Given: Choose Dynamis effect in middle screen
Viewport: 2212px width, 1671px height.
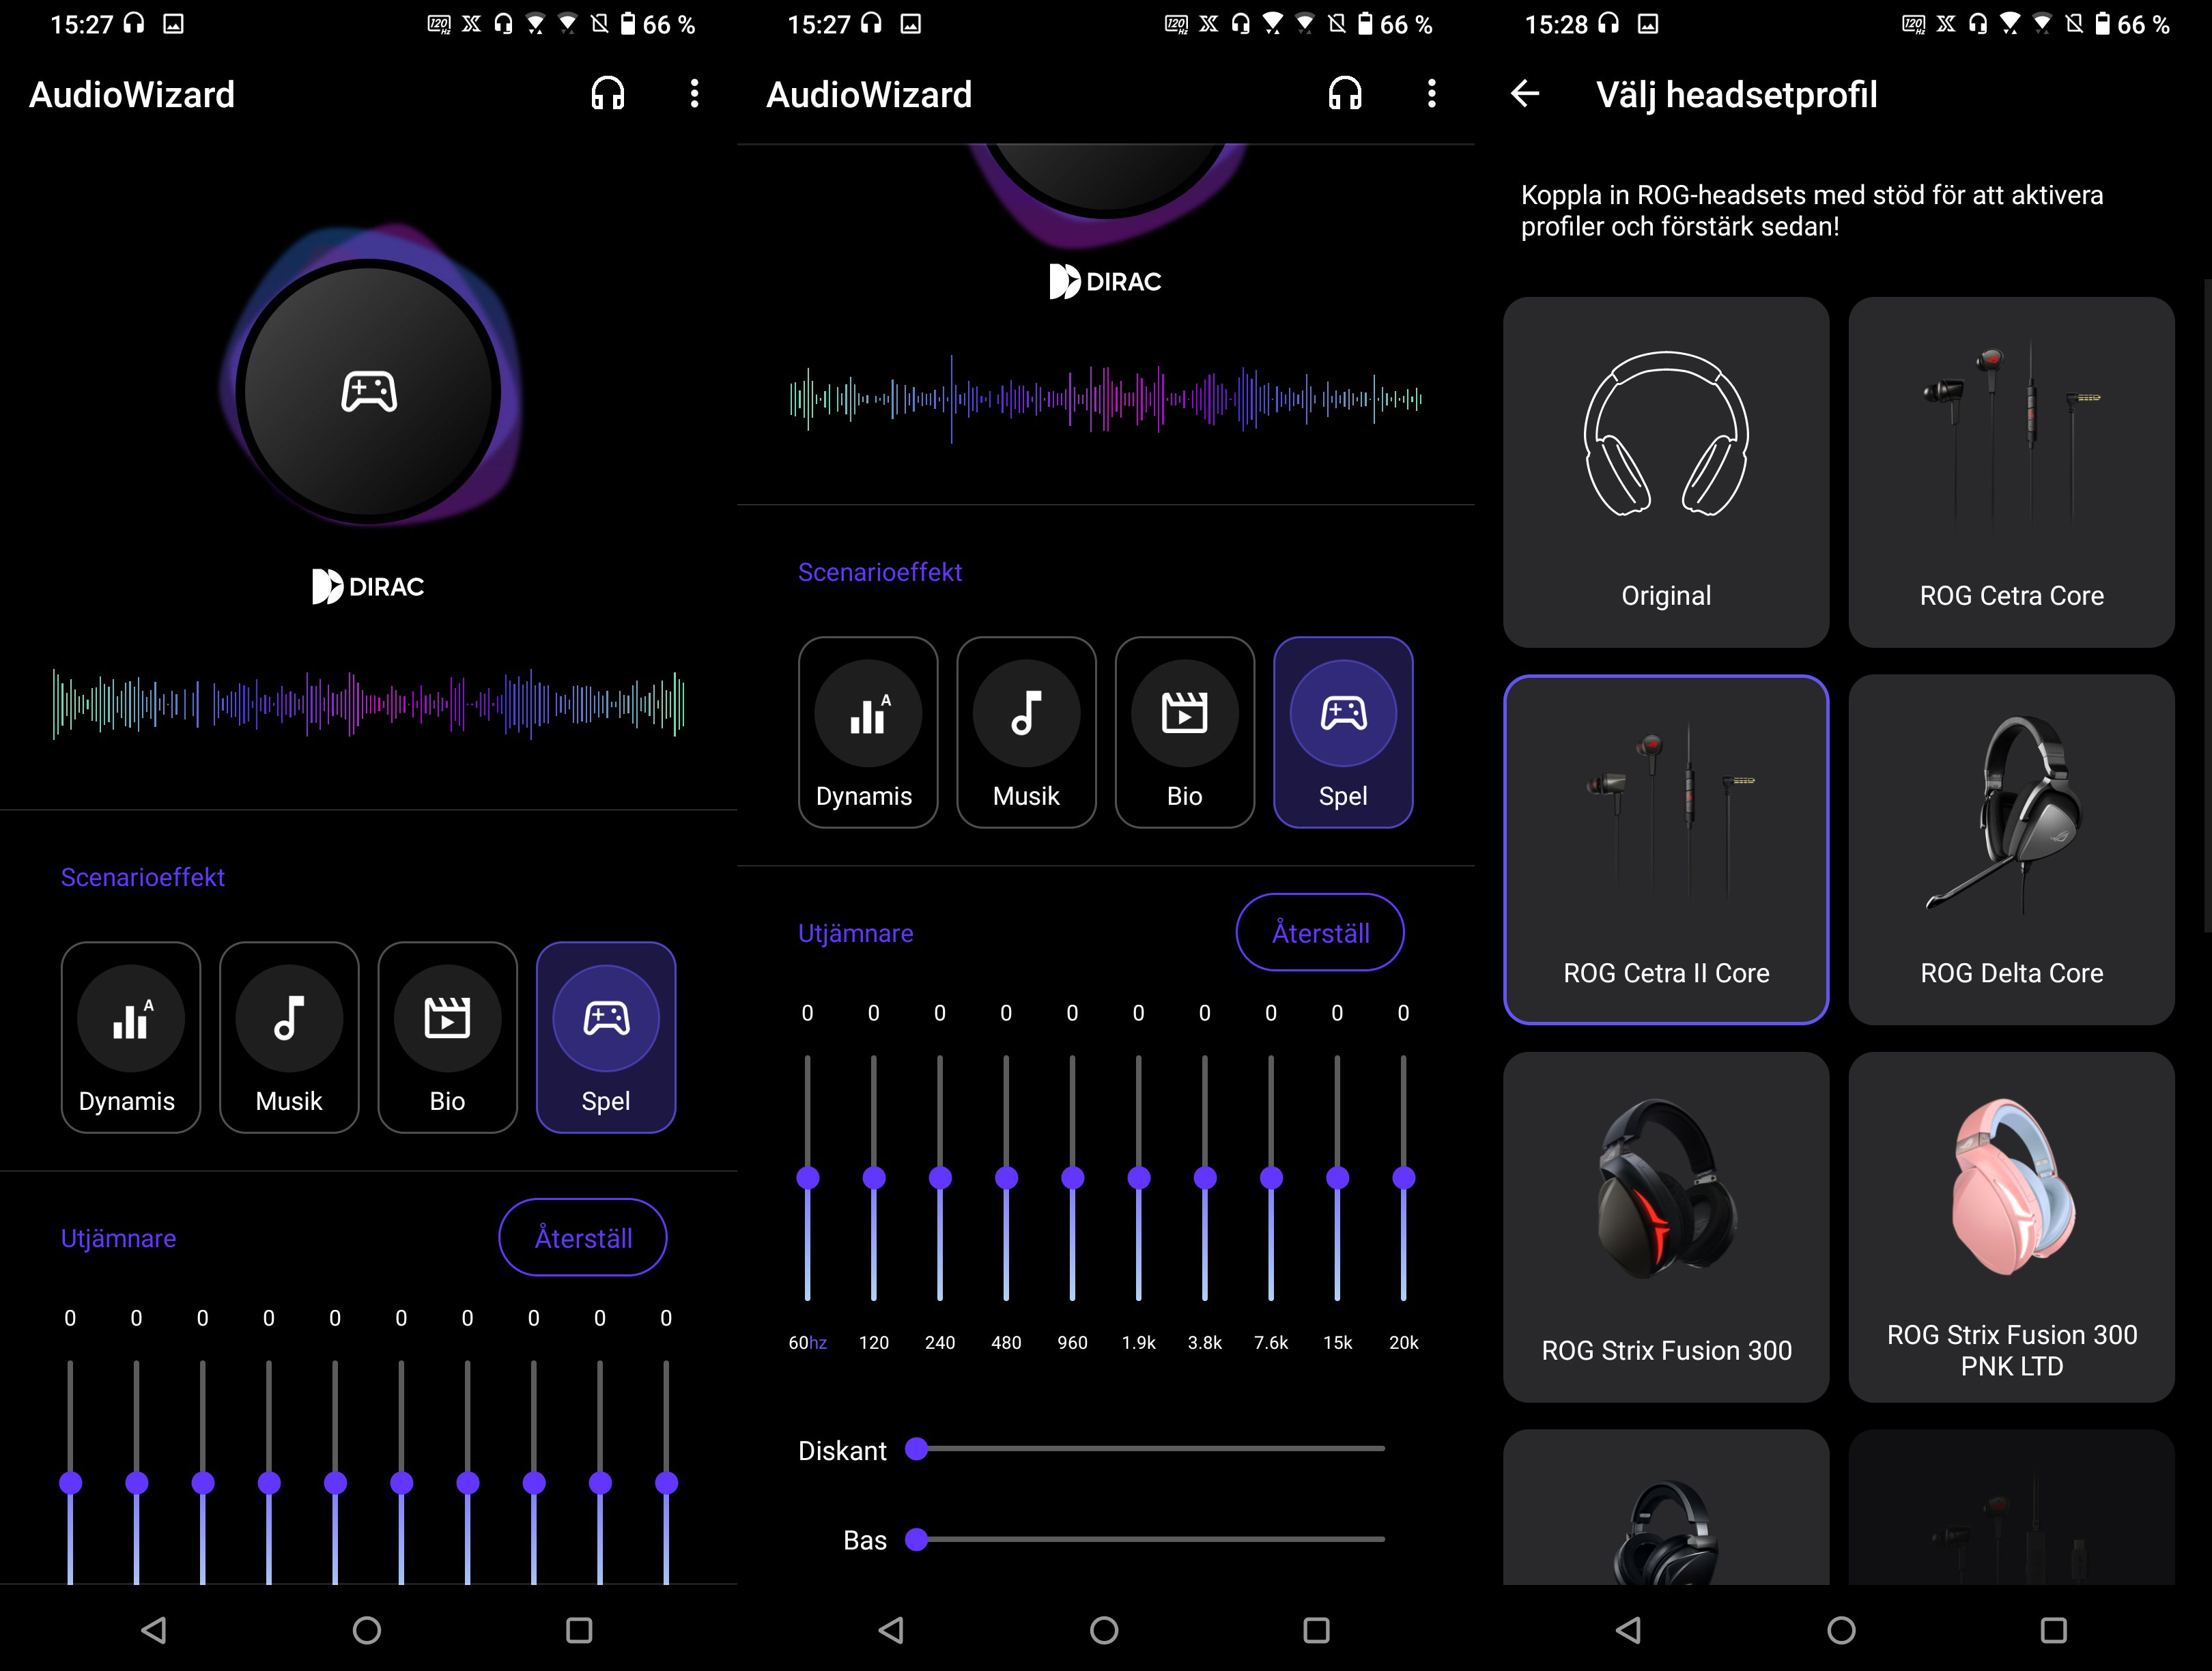Looking at the screenshot, I should click(868, 732).
